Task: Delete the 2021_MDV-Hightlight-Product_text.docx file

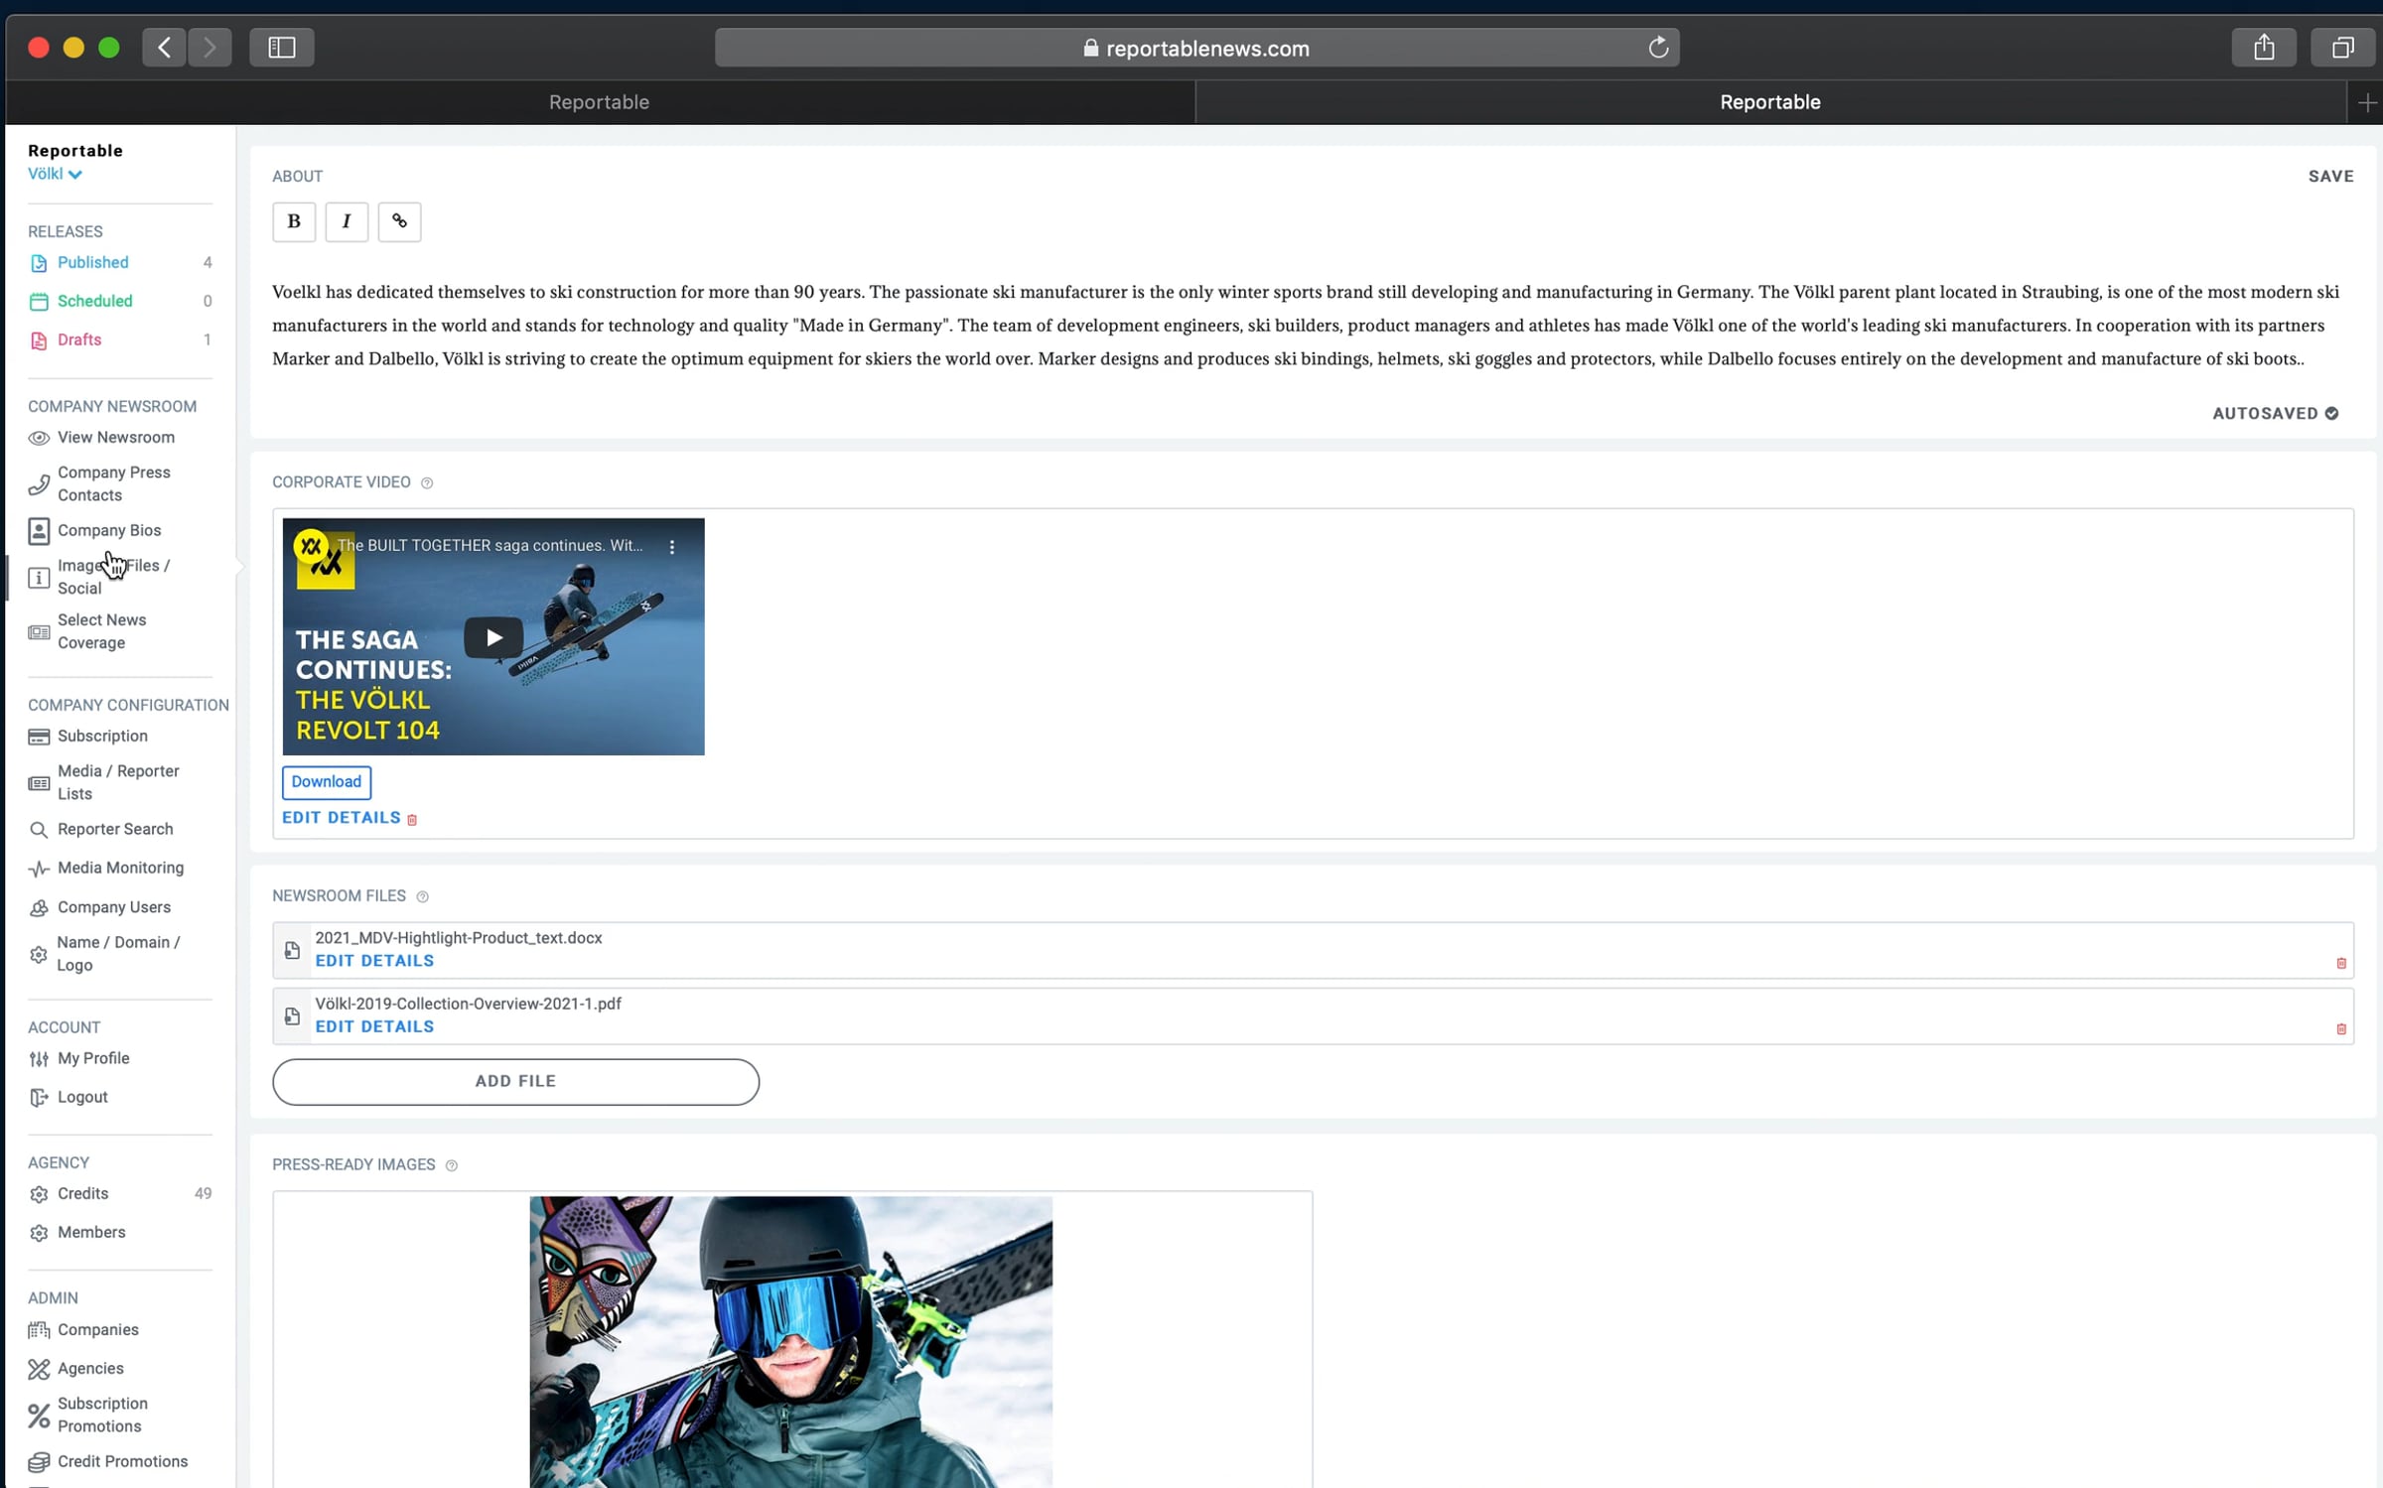Action: click(2341, 963)
